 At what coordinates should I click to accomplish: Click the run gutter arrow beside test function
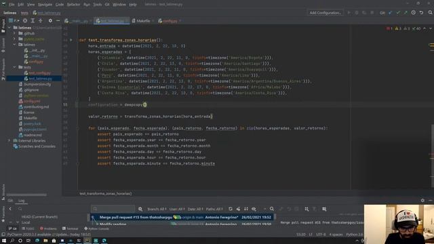point(71,40)
